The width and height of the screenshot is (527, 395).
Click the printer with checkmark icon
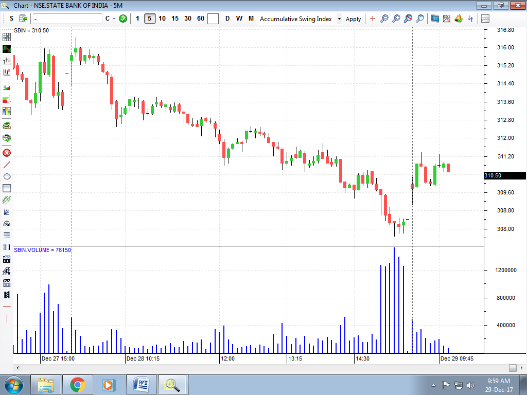coord(7,138)
